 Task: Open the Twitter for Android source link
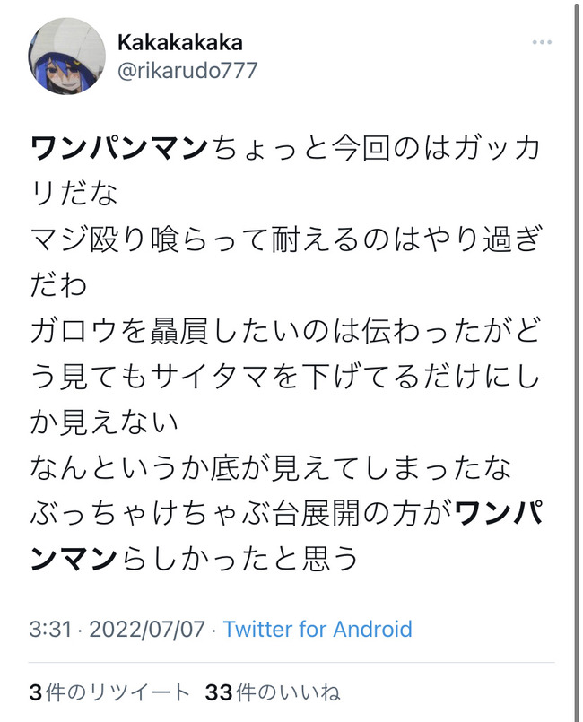pyautogui.click(x=318, y=629)
